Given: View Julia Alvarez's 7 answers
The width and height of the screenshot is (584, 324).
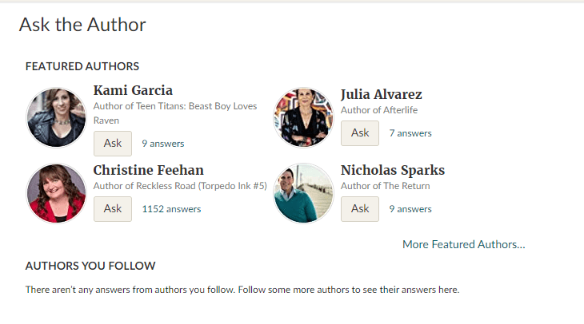Looking at the screenshot, I should 410,133.
